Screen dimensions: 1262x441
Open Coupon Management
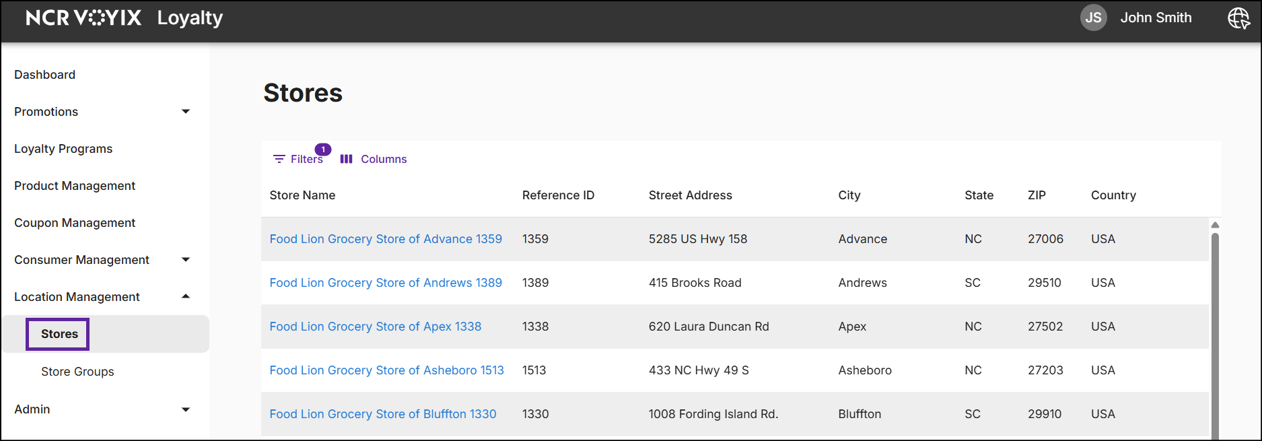[x=75, y=223]
